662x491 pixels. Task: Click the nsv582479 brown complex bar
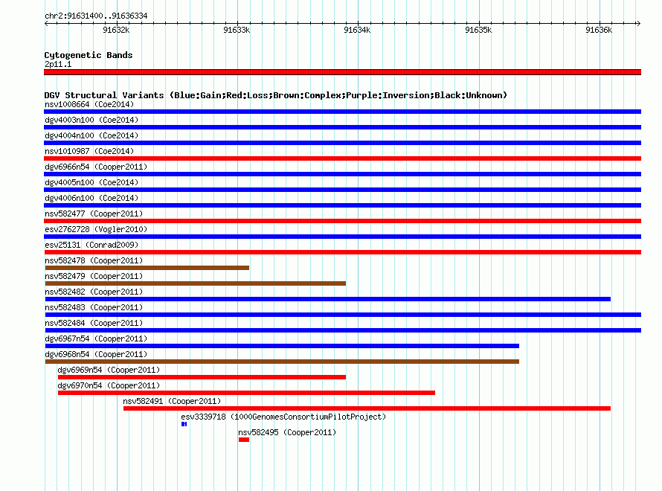(x=196, y=283)
